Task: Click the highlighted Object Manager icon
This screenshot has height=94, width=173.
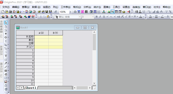Action: pyautogui.click(x=112, y=12)
